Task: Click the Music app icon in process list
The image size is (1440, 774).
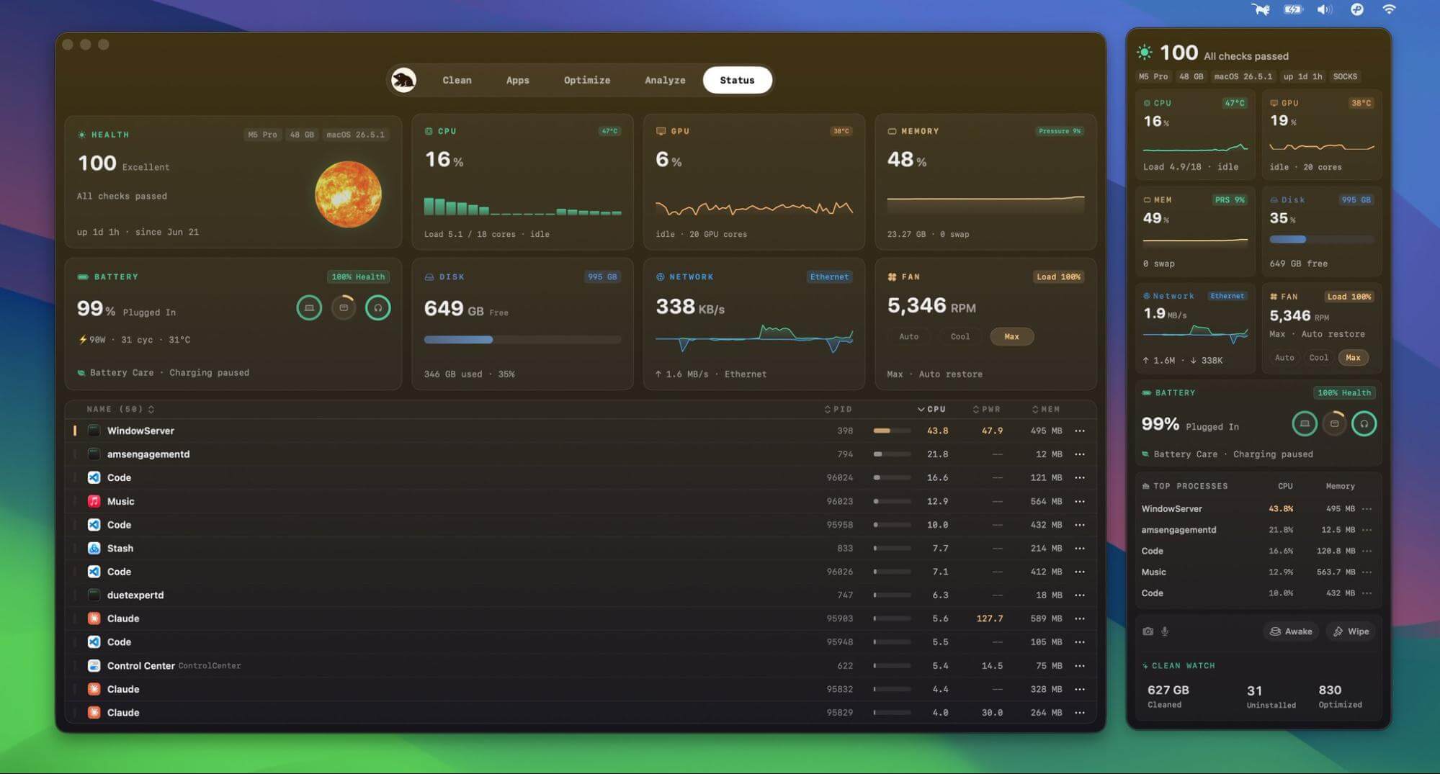Action: click(x=94, y=501)
